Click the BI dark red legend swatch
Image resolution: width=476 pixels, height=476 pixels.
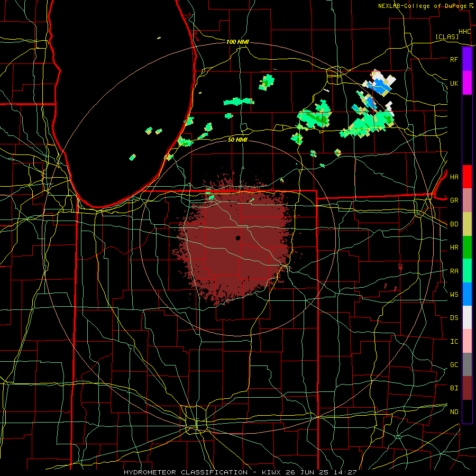tap(467, 388)
